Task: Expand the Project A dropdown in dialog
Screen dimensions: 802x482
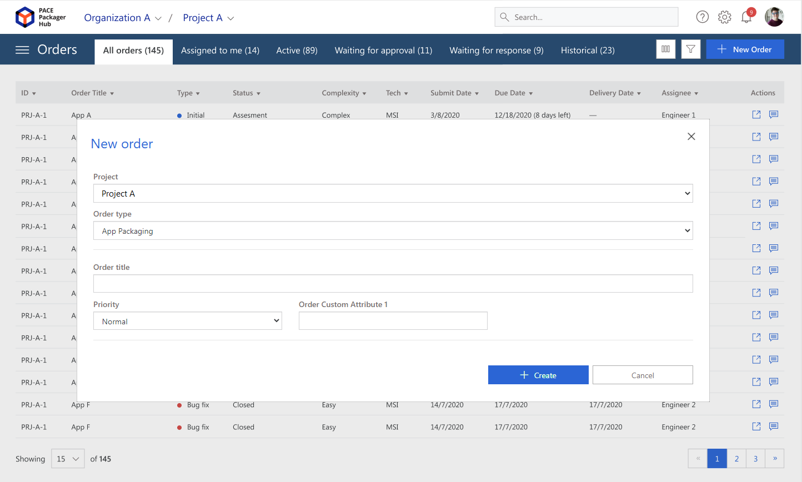Action: click(x=393, y=193)
